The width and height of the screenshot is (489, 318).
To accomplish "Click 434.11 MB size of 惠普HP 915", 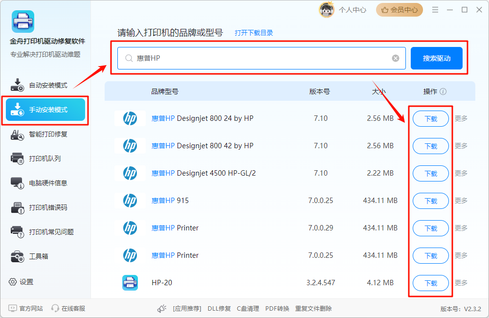I will point(380,201).
